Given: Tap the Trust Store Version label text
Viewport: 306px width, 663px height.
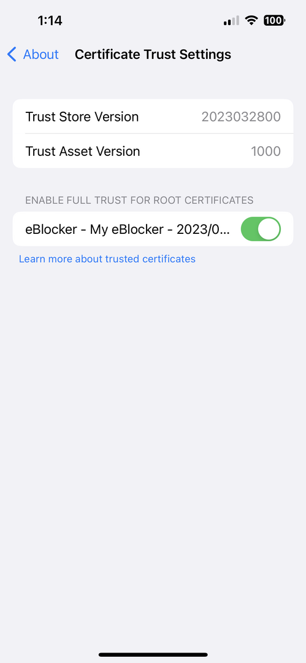Looking at the screenshot, I should tap(82, 117).
